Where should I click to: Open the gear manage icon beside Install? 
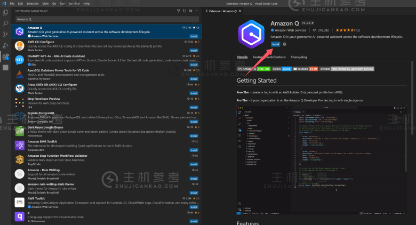(x=284, y=44)
